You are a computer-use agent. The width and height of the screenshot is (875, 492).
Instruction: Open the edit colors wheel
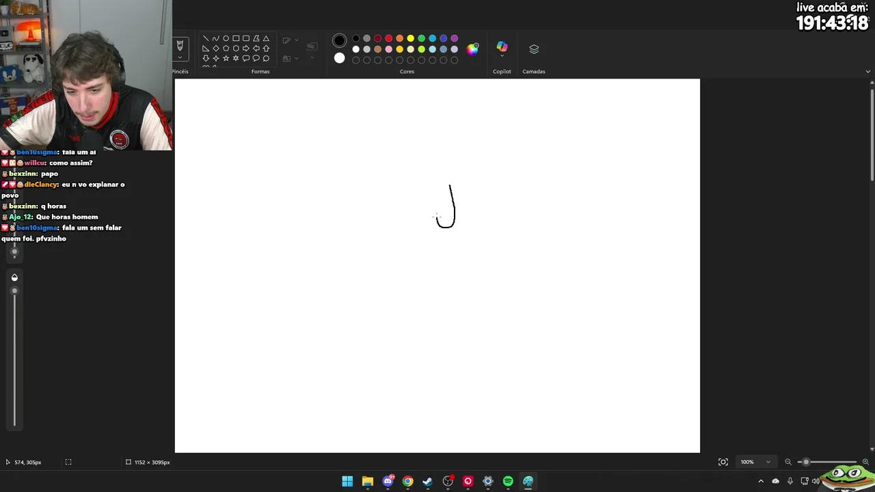473,49
